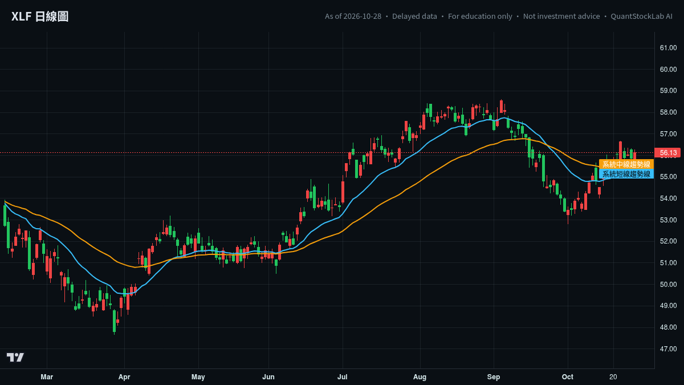Select the Mar label on time axis

click(47, 377)
